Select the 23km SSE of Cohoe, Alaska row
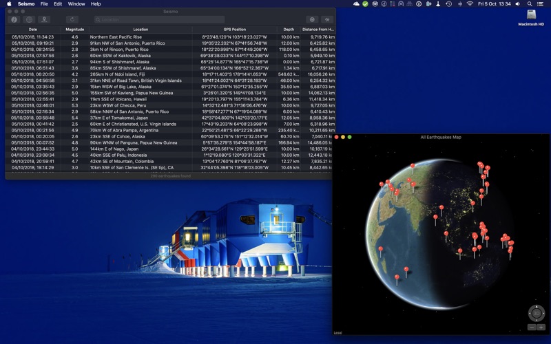Screen dimensions: 551x344 point(170,136)
